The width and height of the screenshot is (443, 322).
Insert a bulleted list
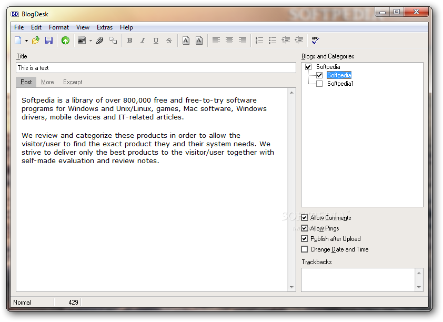point(273,41)
